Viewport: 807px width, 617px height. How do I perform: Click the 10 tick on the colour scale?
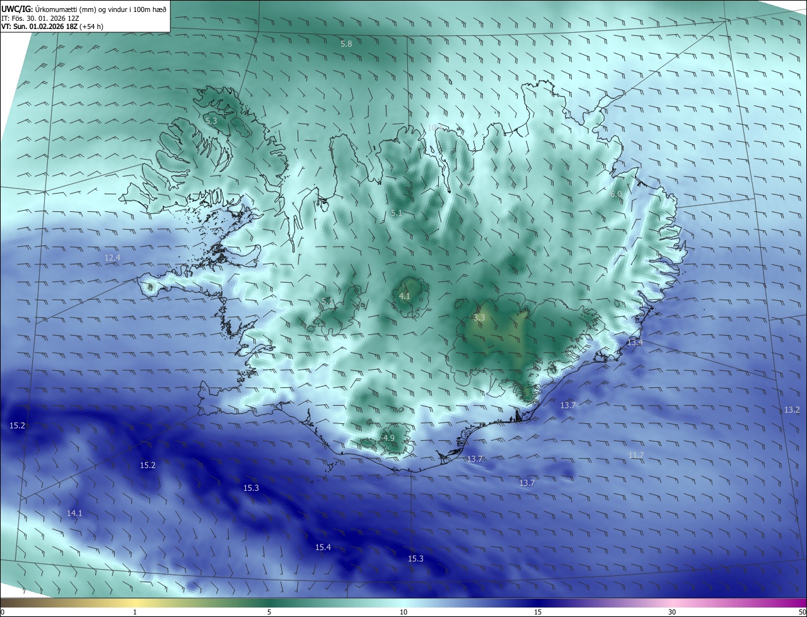click(403, 612)
